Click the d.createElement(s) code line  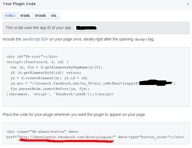pyautogui.click(x=49, y=78)
